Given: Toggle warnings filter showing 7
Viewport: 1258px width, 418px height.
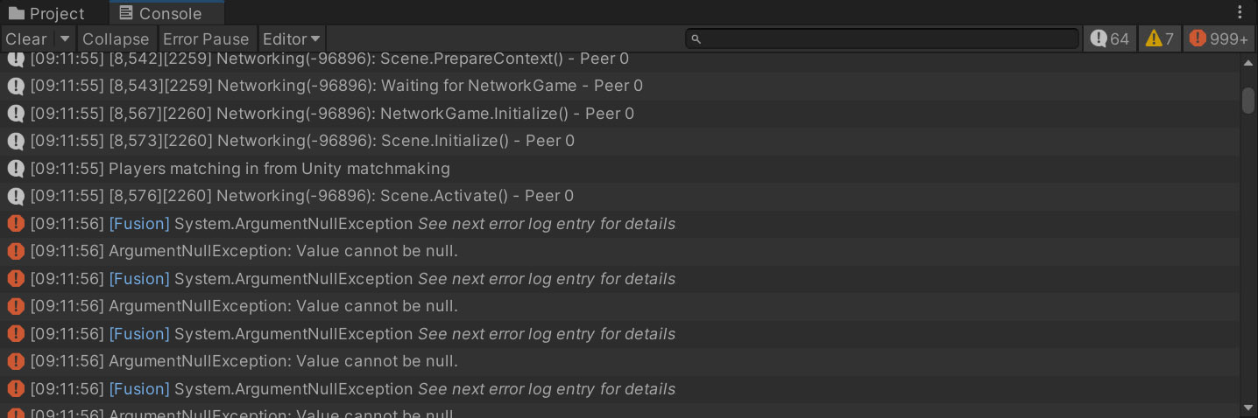Looking at the screenshot, I should click(x=1159, y=39).
